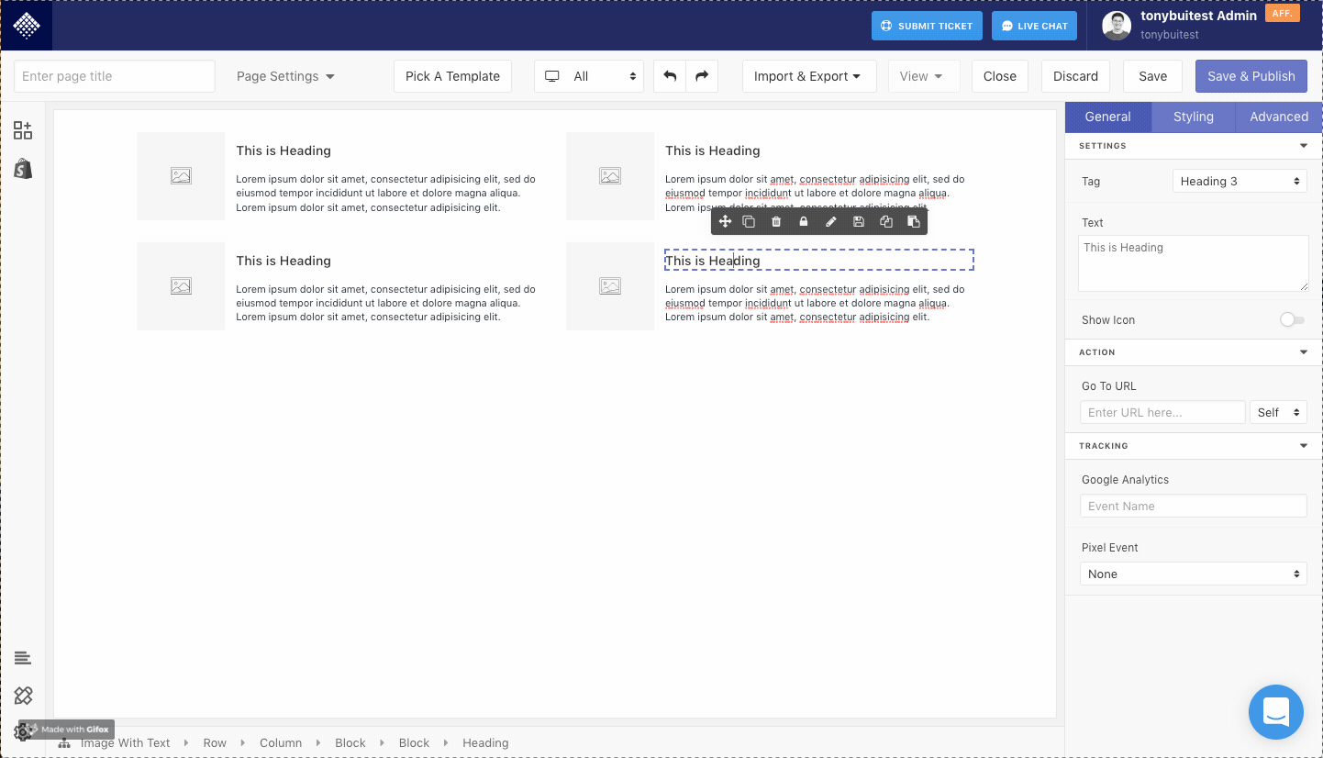The image size is (1323, 758).
Task: Select Image With Text in breadcrumb
Action: point(126,743)
